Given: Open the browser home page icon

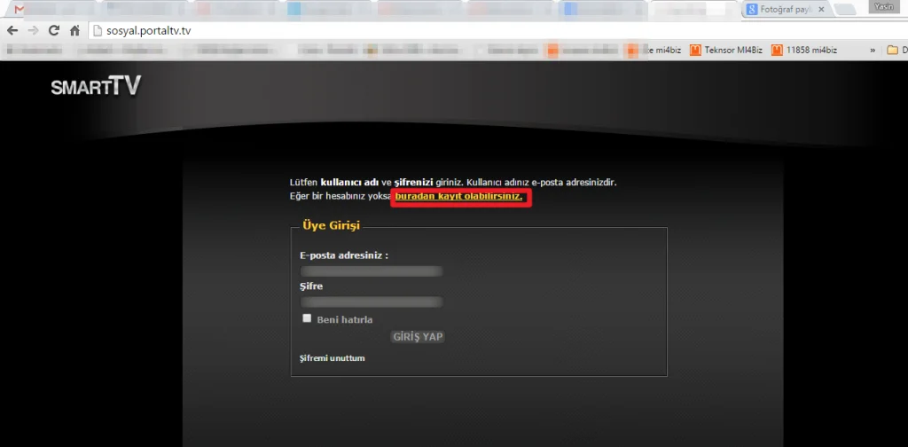Looking at the screenshot, I should click(x=74, y=31).
